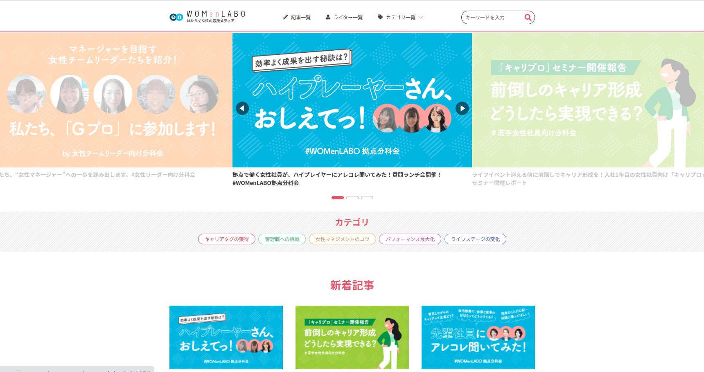This screenshot has height=372, width=704.
Task: Choose the パフォーマンス最大化 category tag
Action: point(410,239)
